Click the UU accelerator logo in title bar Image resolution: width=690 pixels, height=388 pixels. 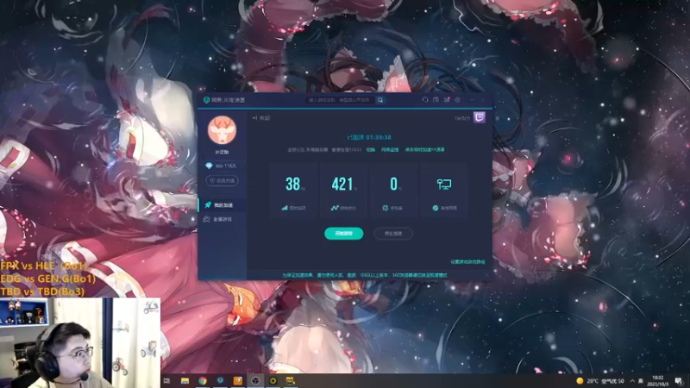[206, 100]
